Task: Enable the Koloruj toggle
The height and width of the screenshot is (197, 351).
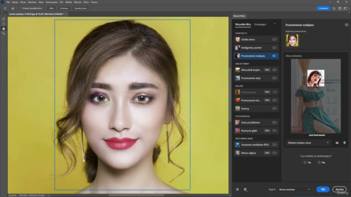Action: pyautogui.click(x=274, y=108)
